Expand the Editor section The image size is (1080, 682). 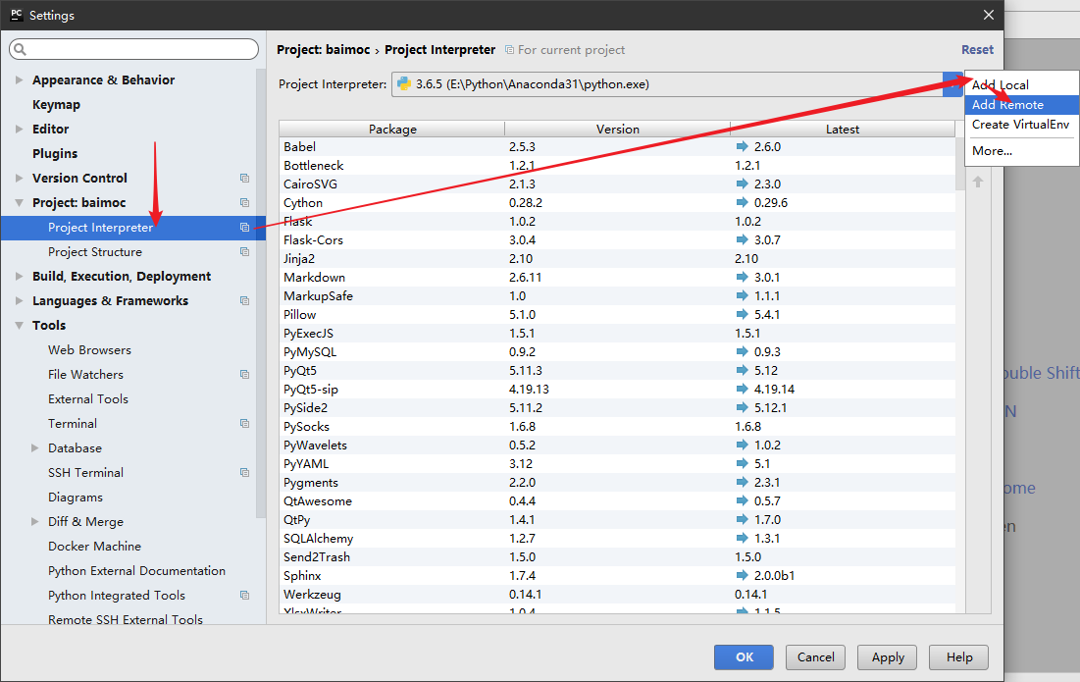point(20,129)
